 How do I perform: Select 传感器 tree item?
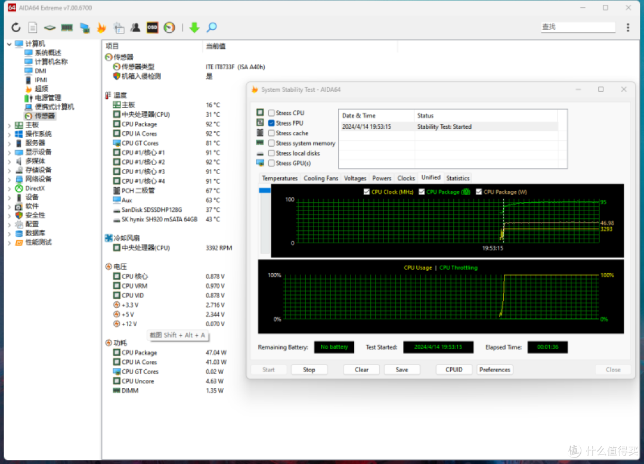click(44, 116)
